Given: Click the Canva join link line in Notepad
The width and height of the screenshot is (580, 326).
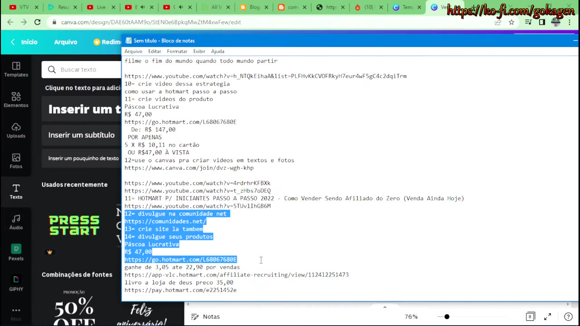Looking at the screenshot, I should (x=189, y=168).
